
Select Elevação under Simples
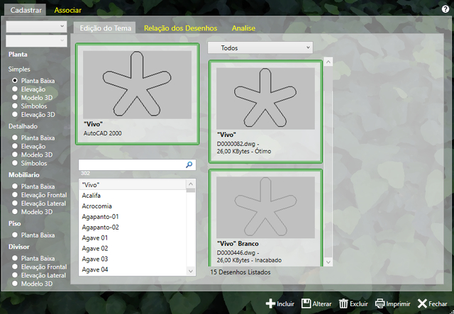[x=14, y=89]
